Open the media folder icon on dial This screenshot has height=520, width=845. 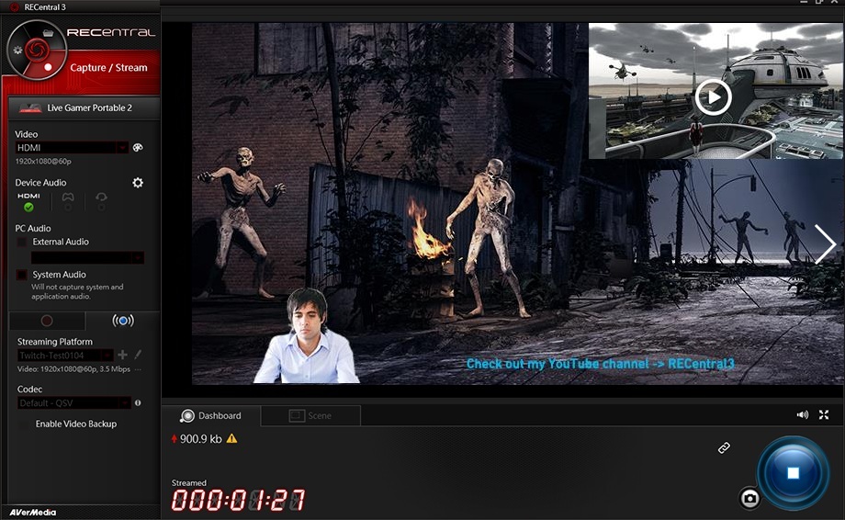[x=48, y=33]
